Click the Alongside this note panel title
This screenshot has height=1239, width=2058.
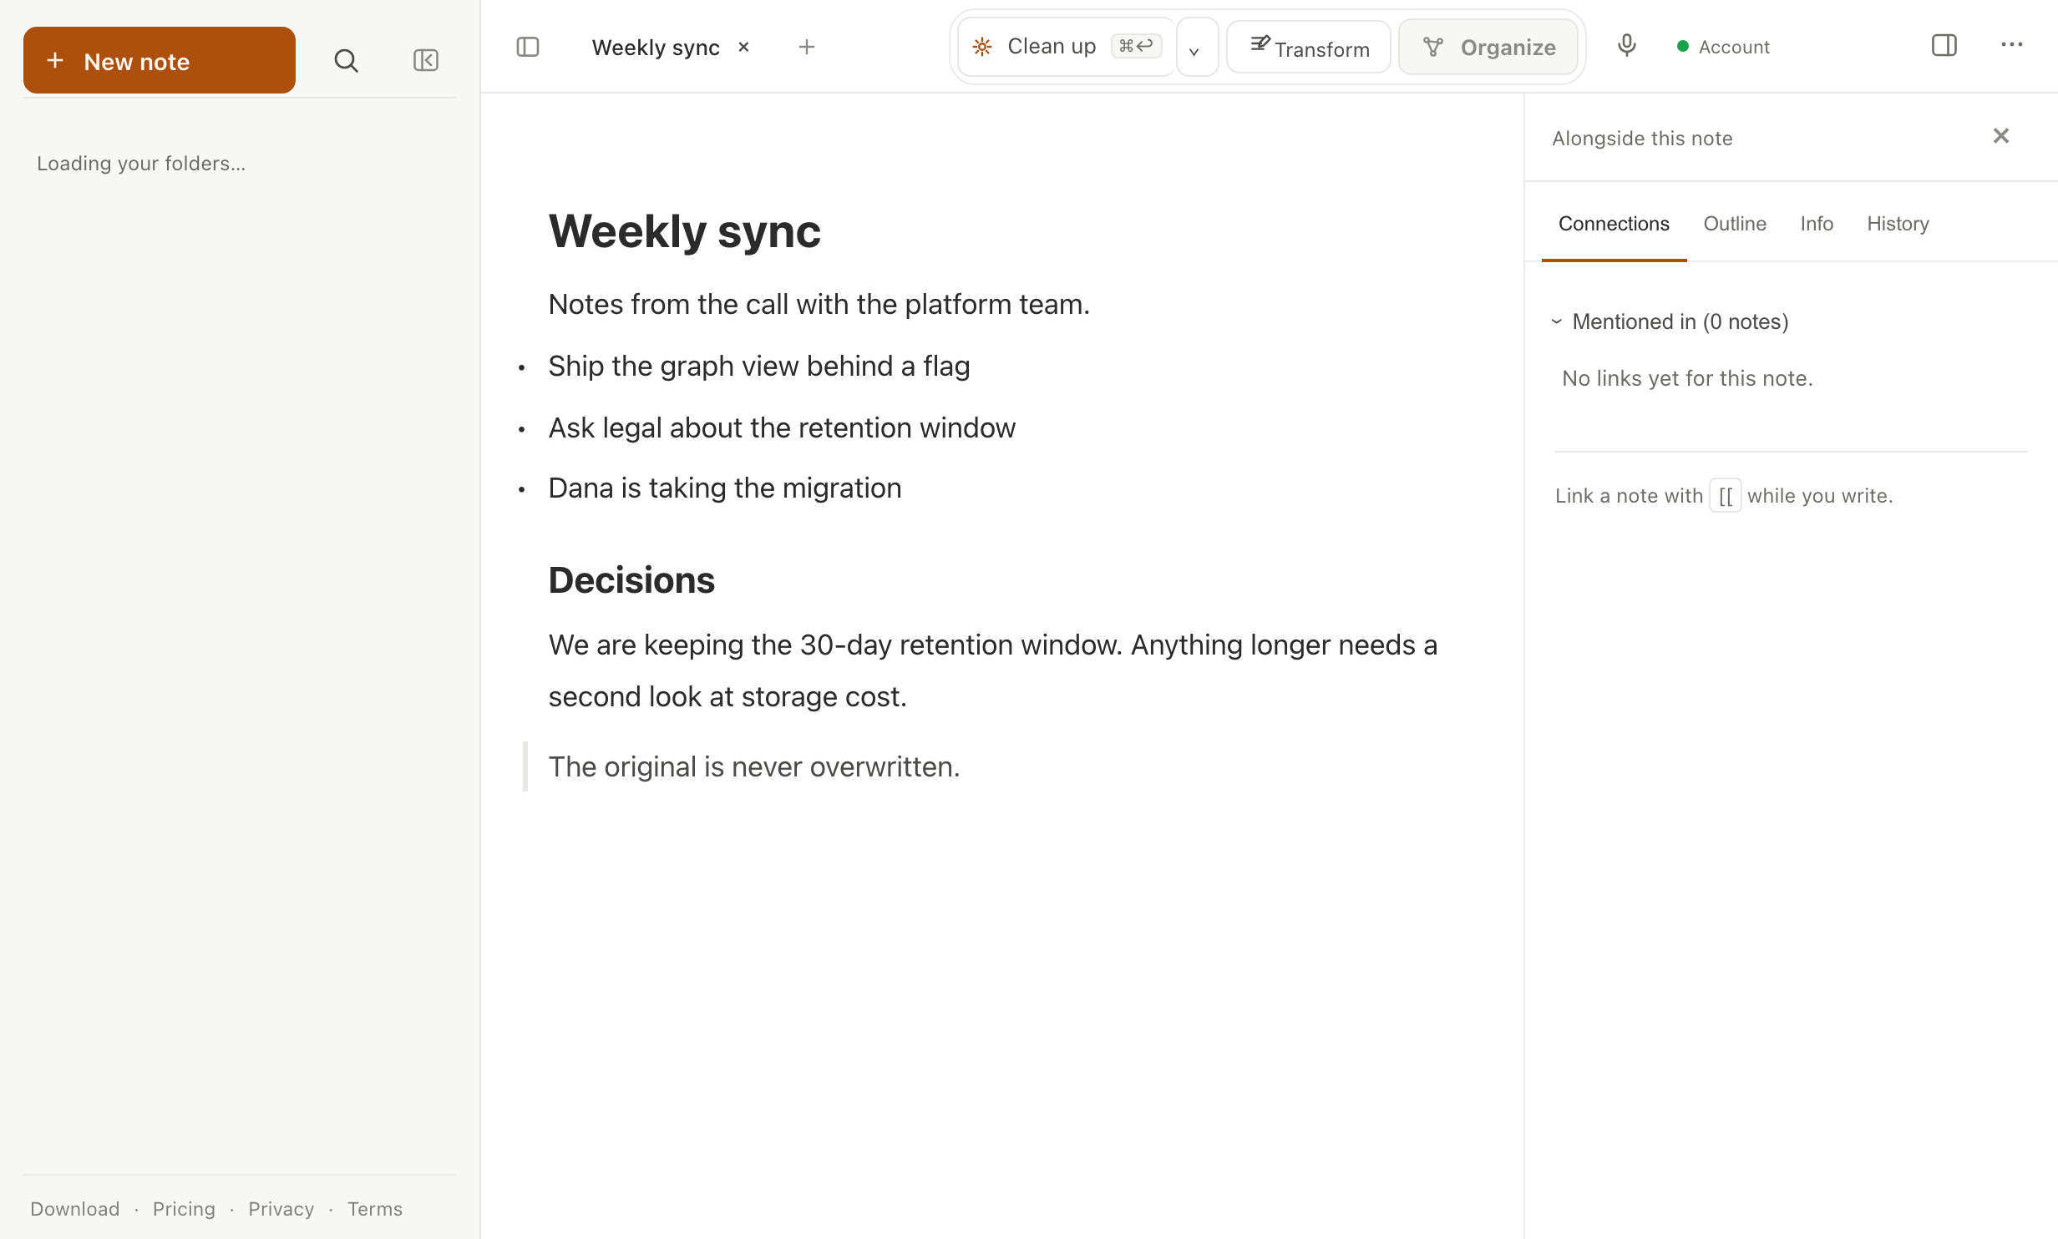pos(1642,139)
